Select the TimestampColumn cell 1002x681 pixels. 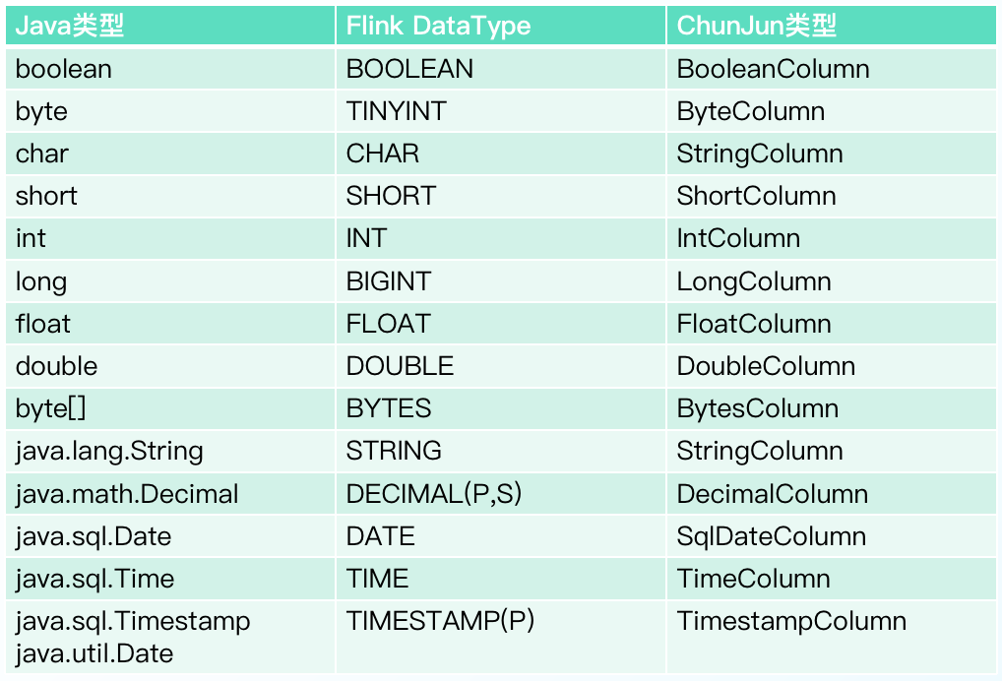(791, 622)
